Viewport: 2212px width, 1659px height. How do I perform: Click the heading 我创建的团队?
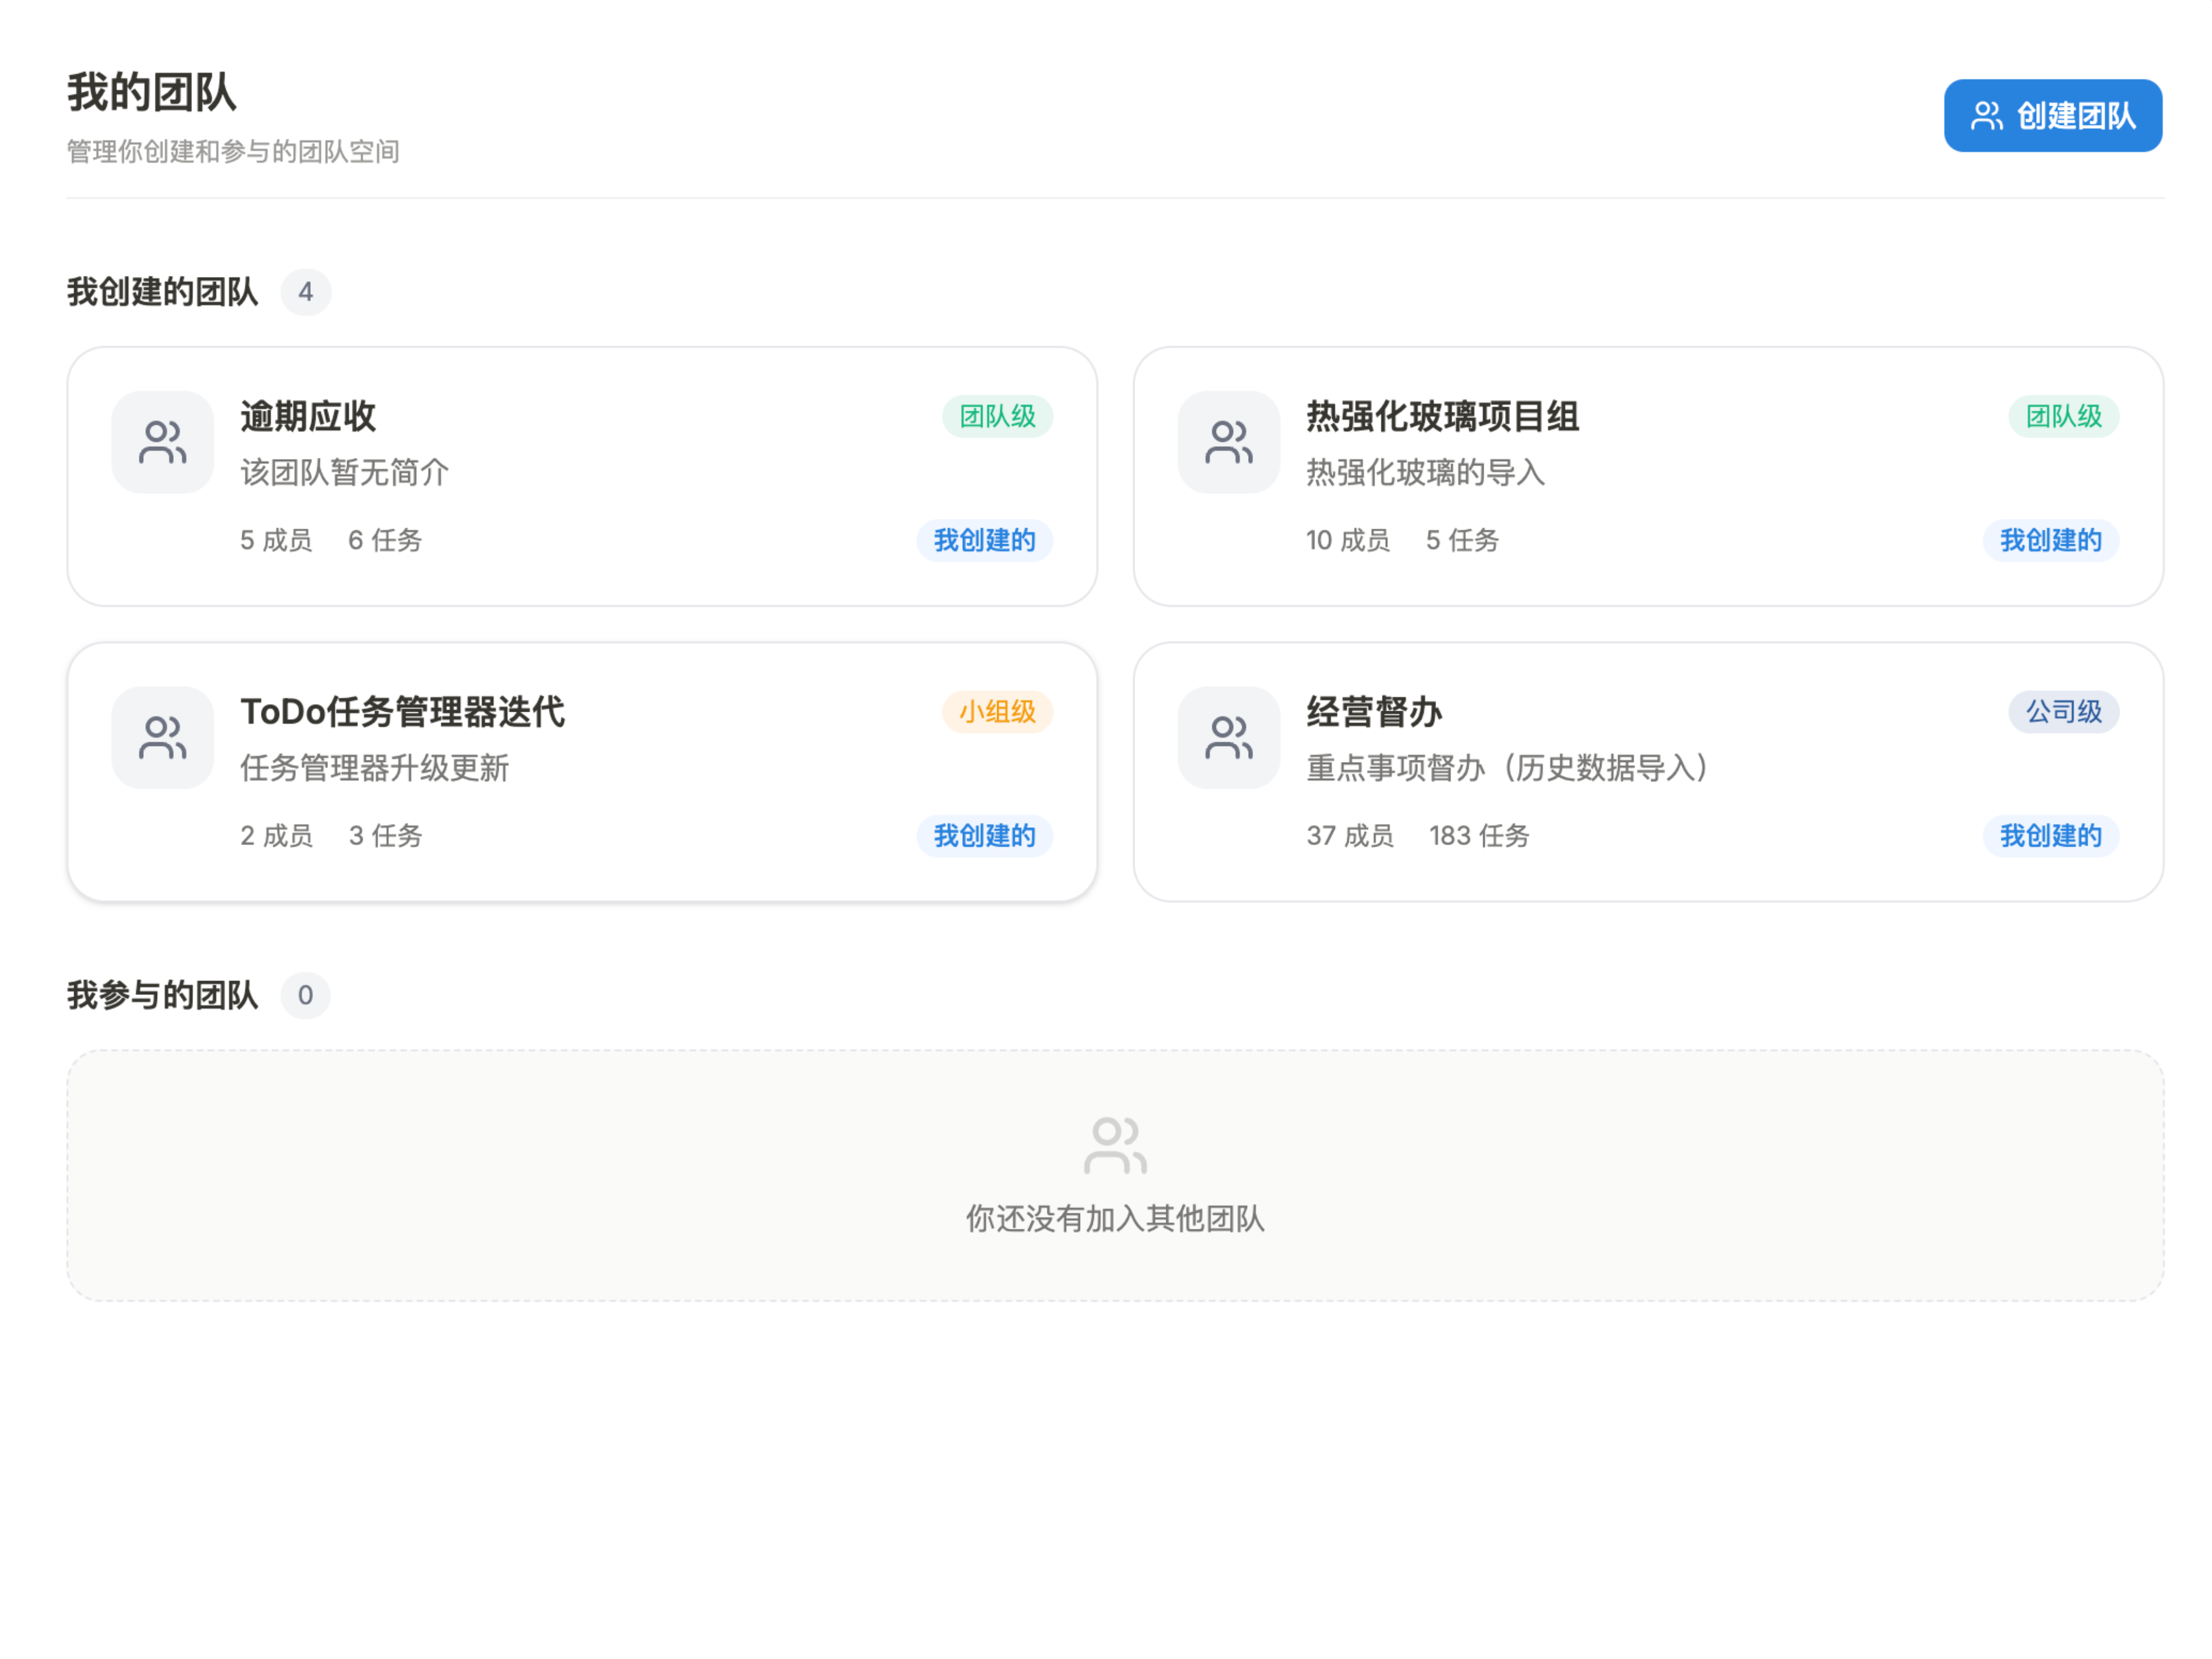162,292
